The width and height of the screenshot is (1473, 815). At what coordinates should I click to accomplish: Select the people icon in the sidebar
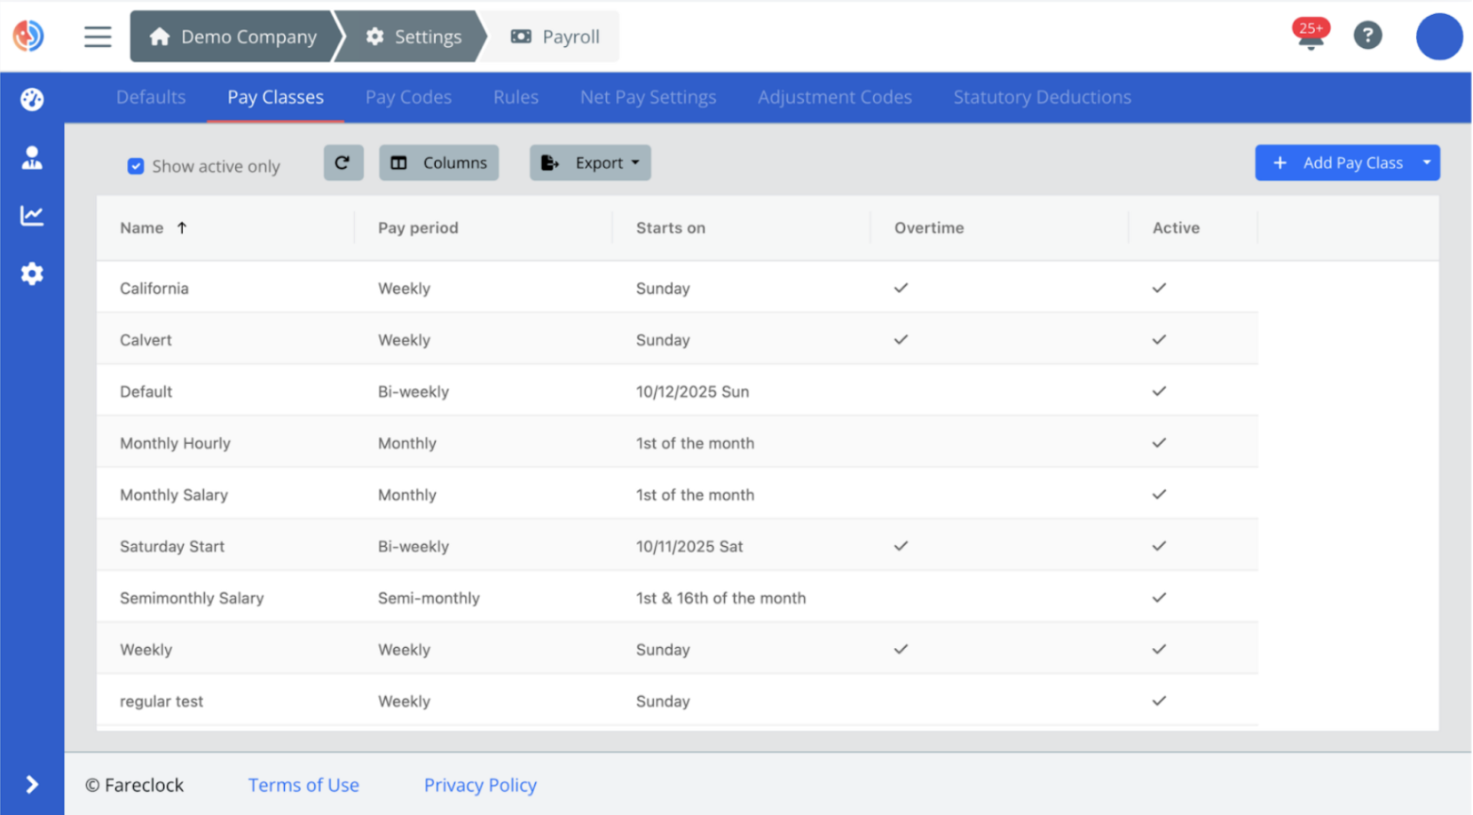pos(32,157)
